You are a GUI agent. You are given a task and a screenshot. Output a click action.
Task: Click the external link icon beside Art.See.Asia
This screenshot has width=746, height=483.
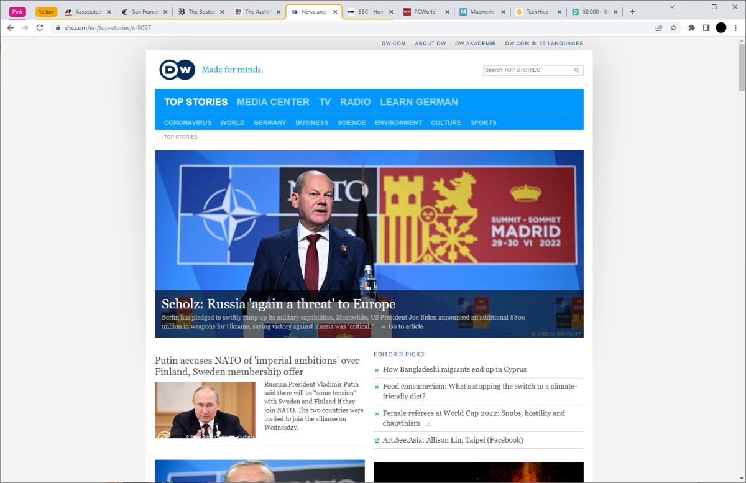377,441
